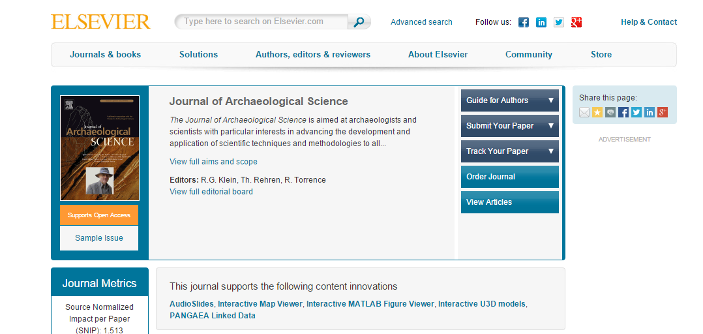
Task: Open Elsevier's LinkedIn from Follow us
Action: pyautogui.click(x=541, y=22)
